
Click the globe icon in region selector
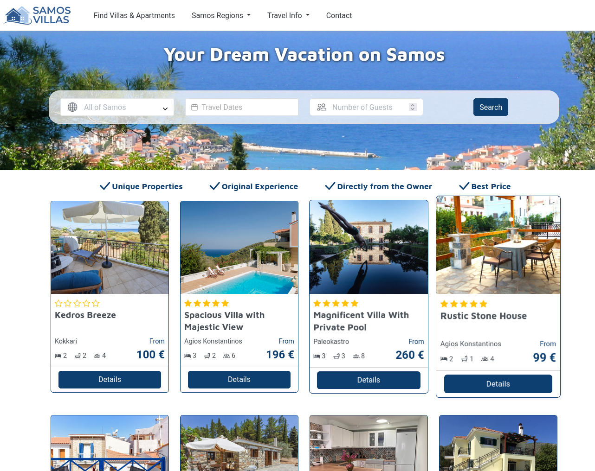72,107
